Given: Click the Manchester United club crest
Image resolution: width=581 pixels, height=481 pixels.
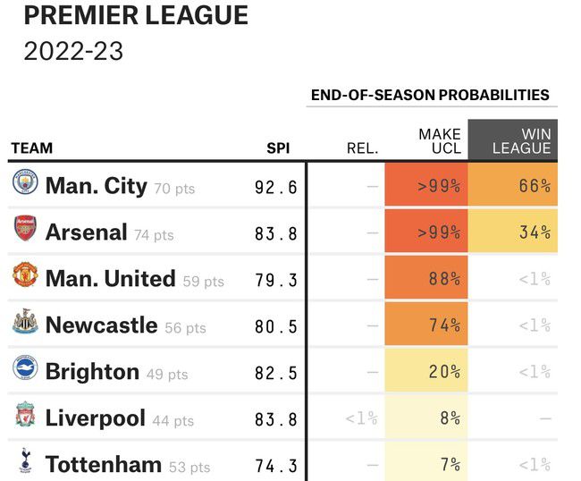Looking at the screenshot, I should (25, 277).
